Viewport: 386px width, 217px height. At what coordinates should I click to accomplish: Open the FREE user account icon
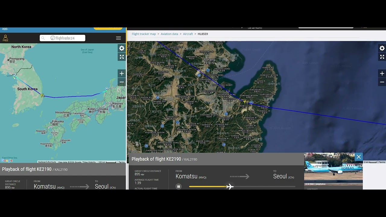coord(5,38)
